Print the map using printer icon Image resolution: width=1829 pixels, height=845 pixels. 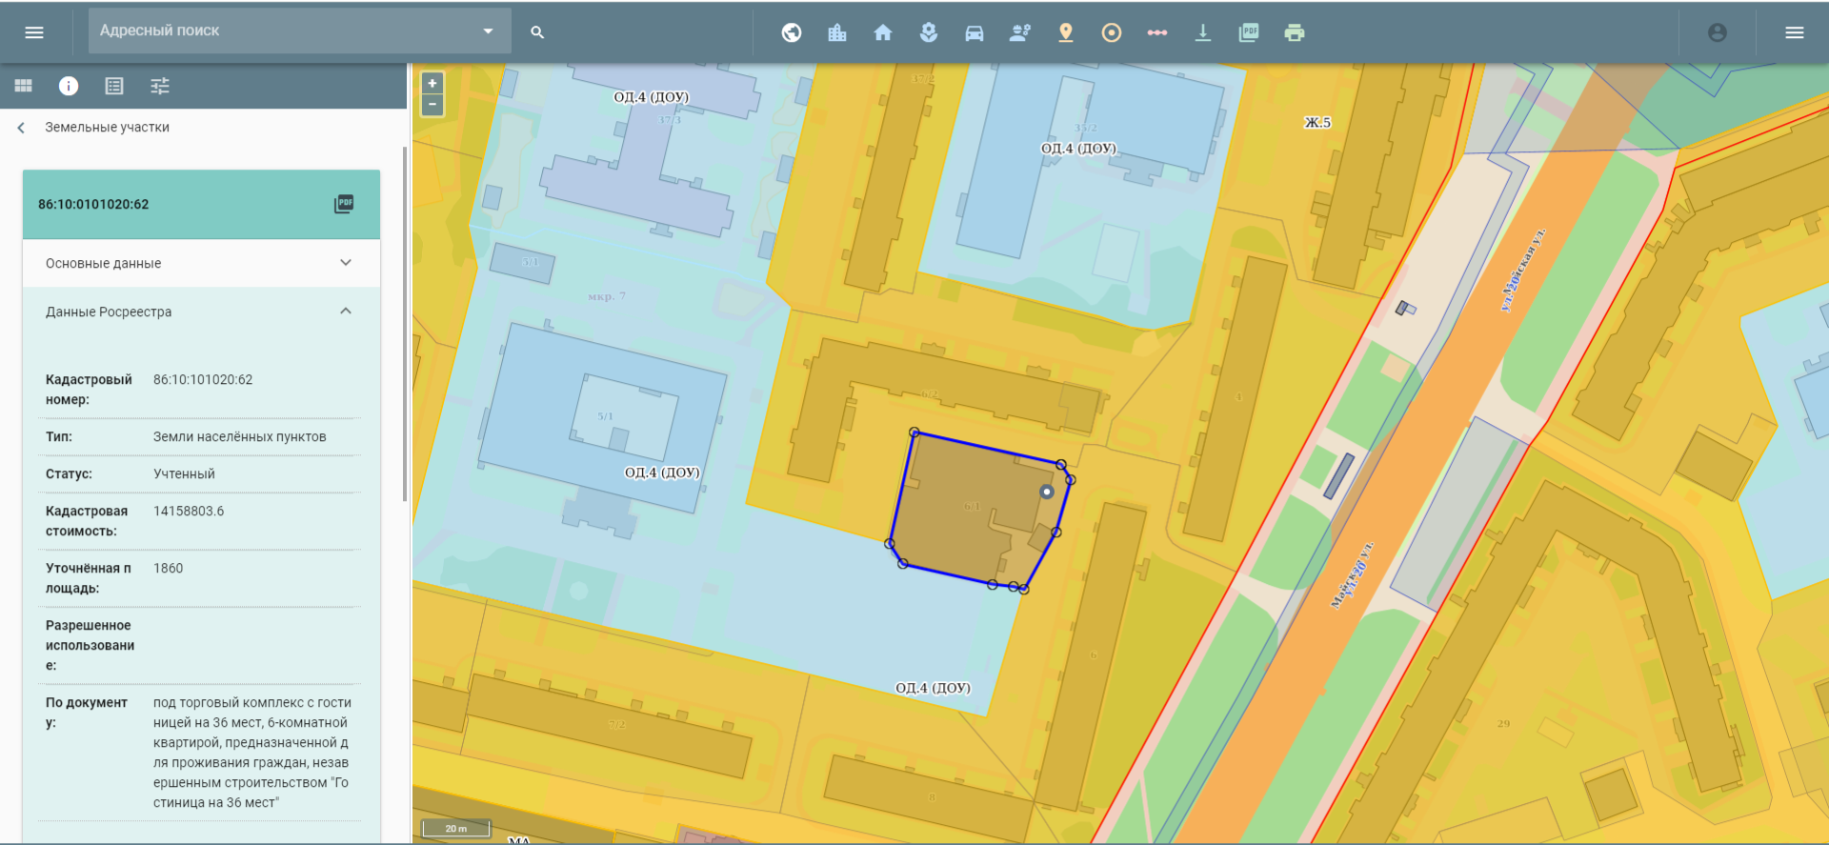click(1295, 32)
